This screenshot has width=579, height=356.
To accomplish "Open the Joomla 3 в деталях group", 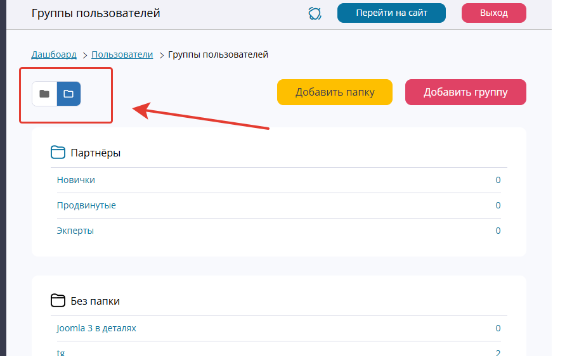I will click(96, 328).
